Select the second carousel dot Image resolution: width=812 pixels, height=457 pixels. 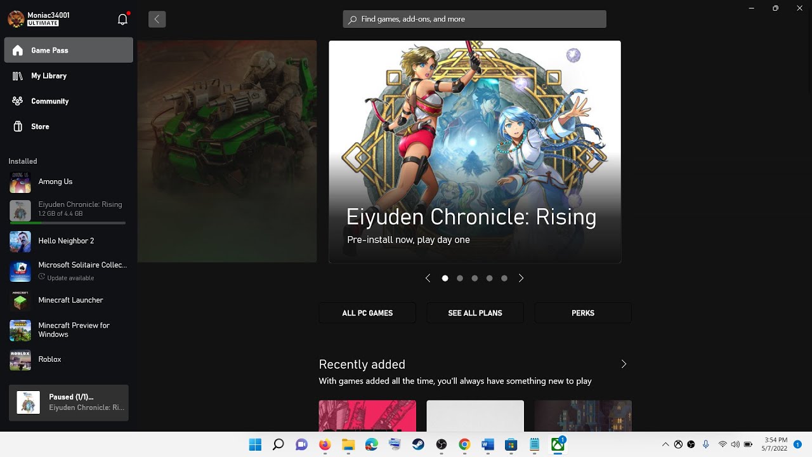tap(460, 278)
